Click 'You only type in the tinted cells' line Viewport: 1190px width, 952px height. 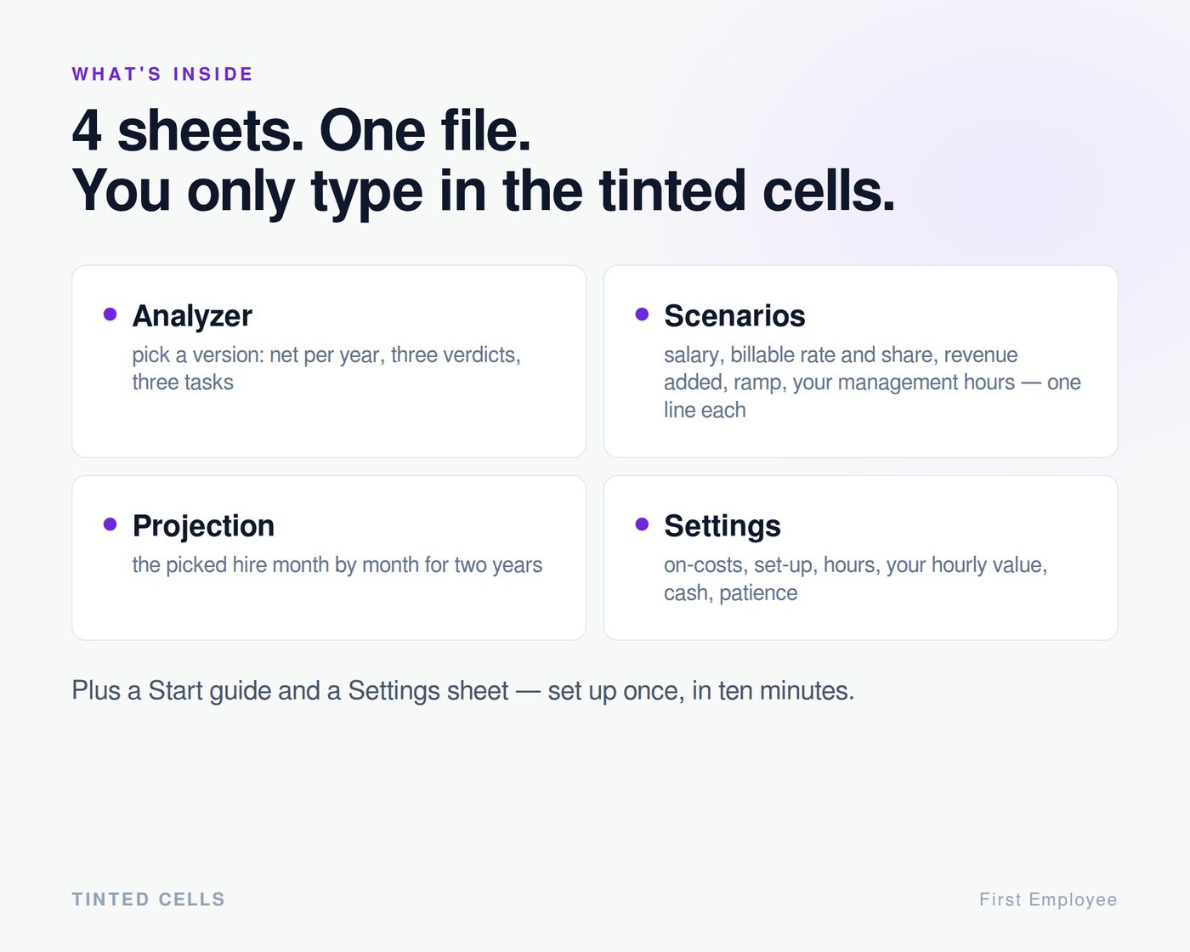coord(483,190)
